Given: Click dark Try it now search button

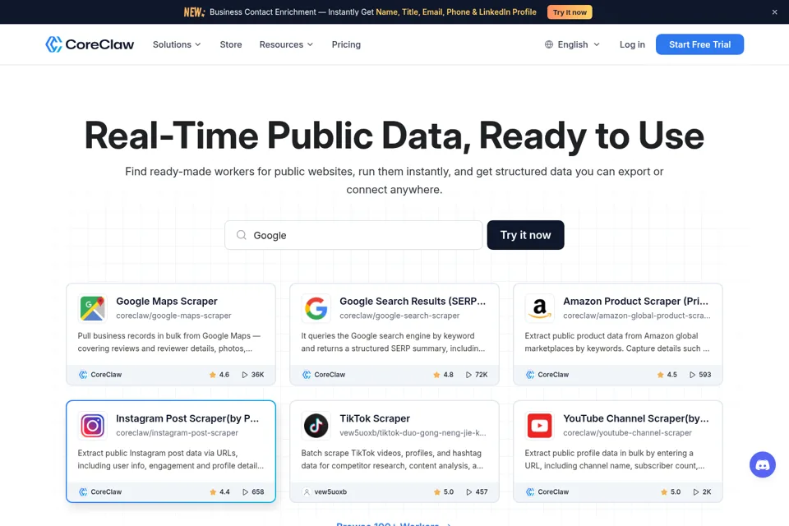Looking at the screenshot, I should (x=525, y=235).
